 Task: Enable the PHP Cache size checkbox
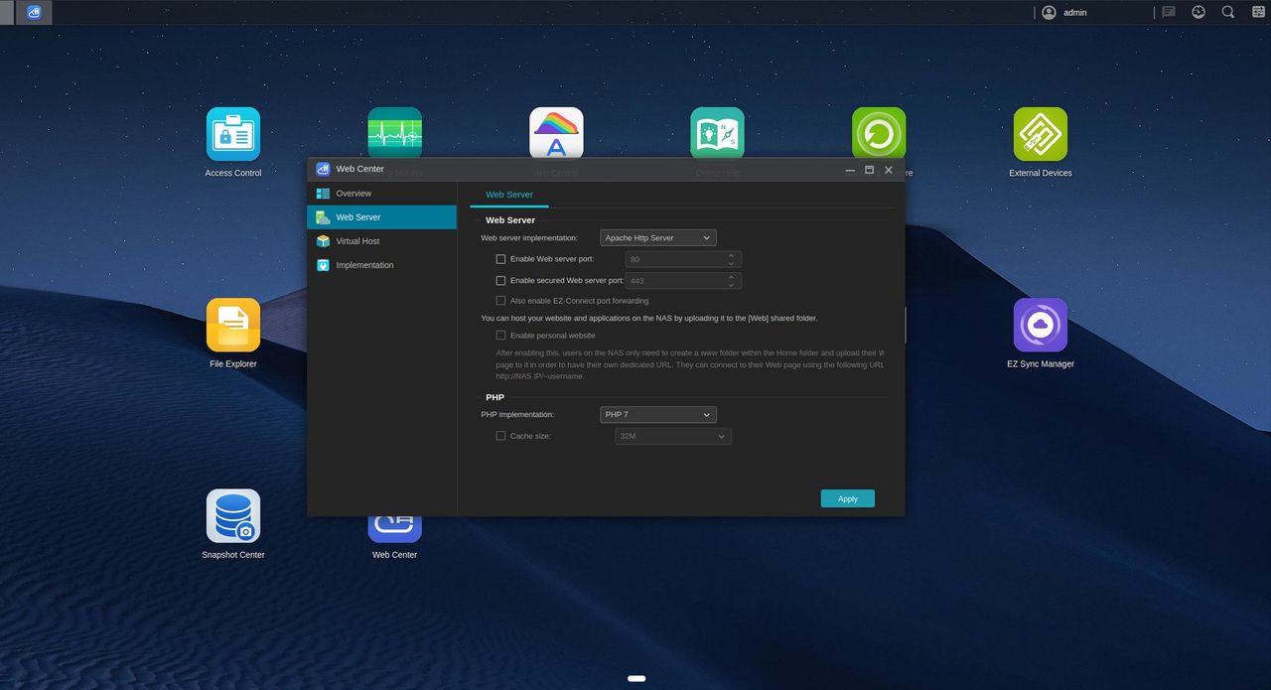click(500, 436)
